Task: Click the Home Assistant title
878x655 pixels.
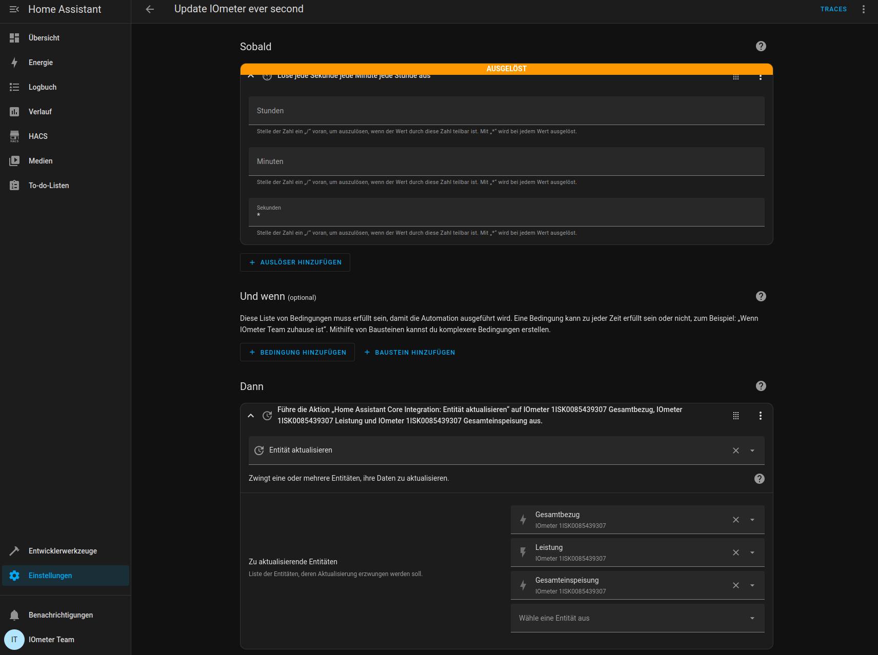Action: click(65, 9)
